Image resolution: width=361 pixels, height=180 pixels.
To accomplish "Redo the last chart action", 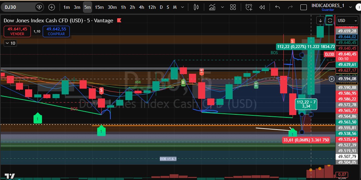I will click(290, 7).
